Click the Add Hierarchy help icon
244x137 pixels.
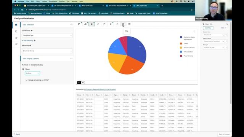[x=35, y=41]
